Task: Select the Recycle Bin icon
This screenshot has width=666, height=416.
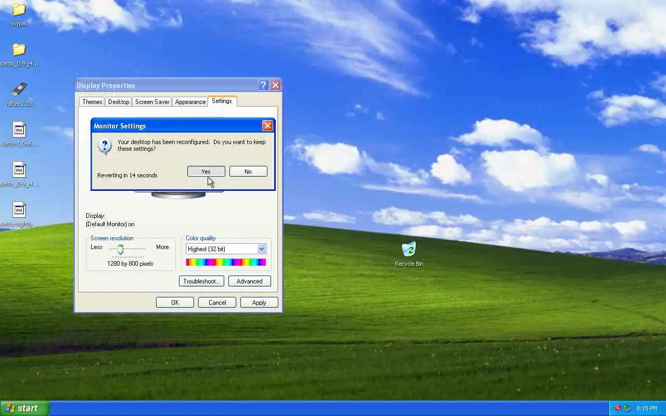Action: (409, 249)
